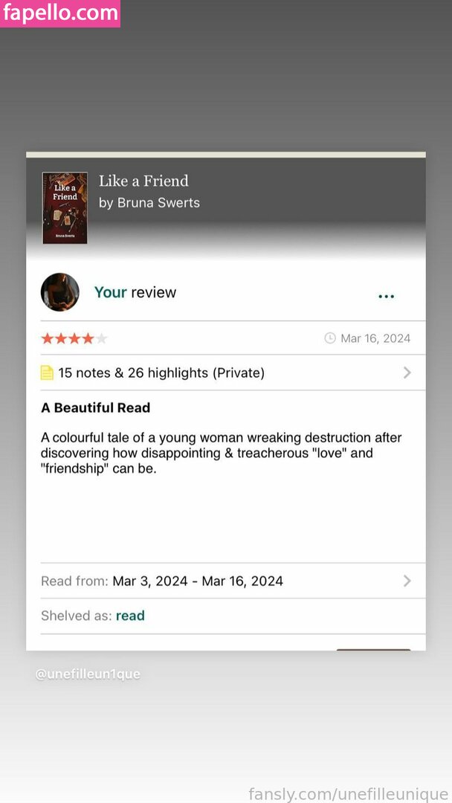Open the read shelf link

[130, 616]
